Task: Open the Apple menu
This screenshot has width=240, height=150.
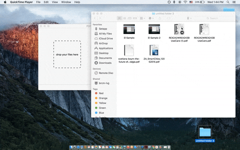Action: (5, 2)
